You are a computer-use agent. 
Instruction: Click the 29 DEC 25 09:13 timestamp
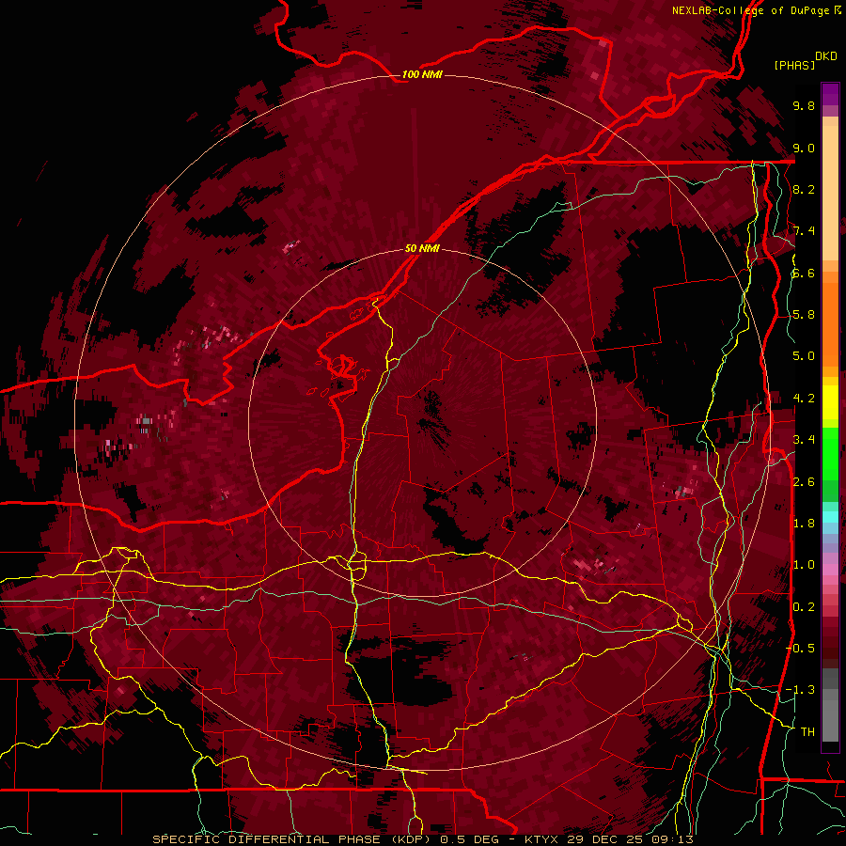coord(630,839)
